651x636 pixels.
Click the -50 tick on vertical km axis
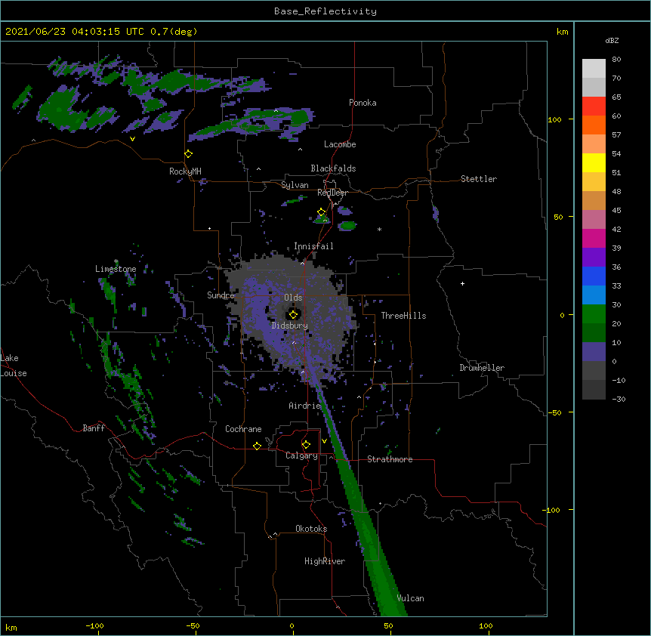(554, 412)
